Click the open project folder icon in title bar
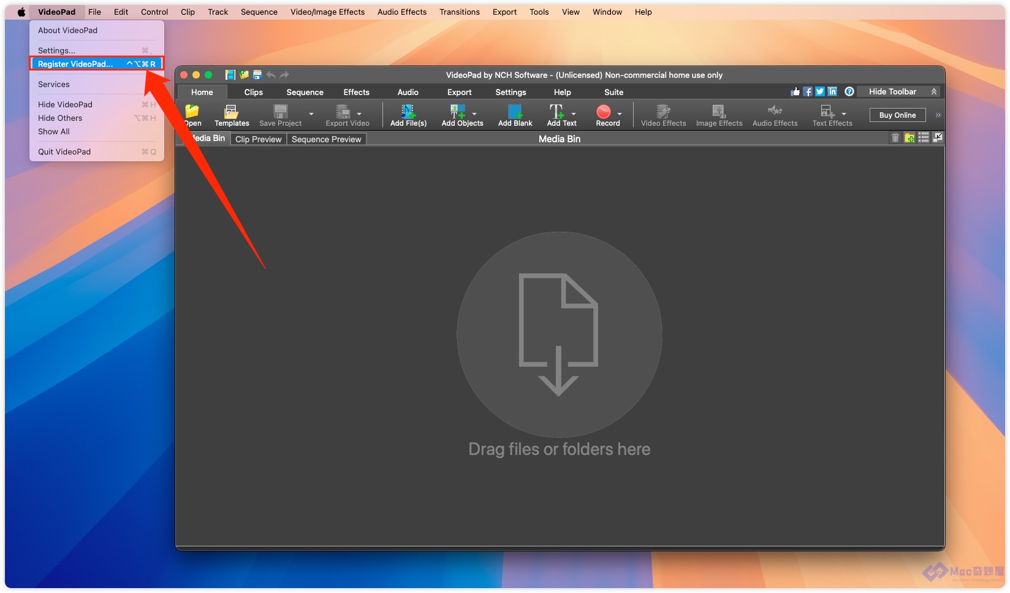 coord(244,75)
